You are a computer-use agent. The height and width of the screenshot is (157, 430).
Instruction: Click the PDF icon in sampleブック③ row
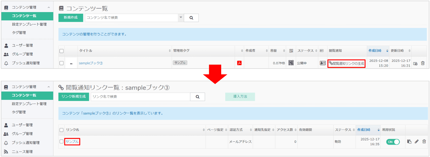point(239,63)
